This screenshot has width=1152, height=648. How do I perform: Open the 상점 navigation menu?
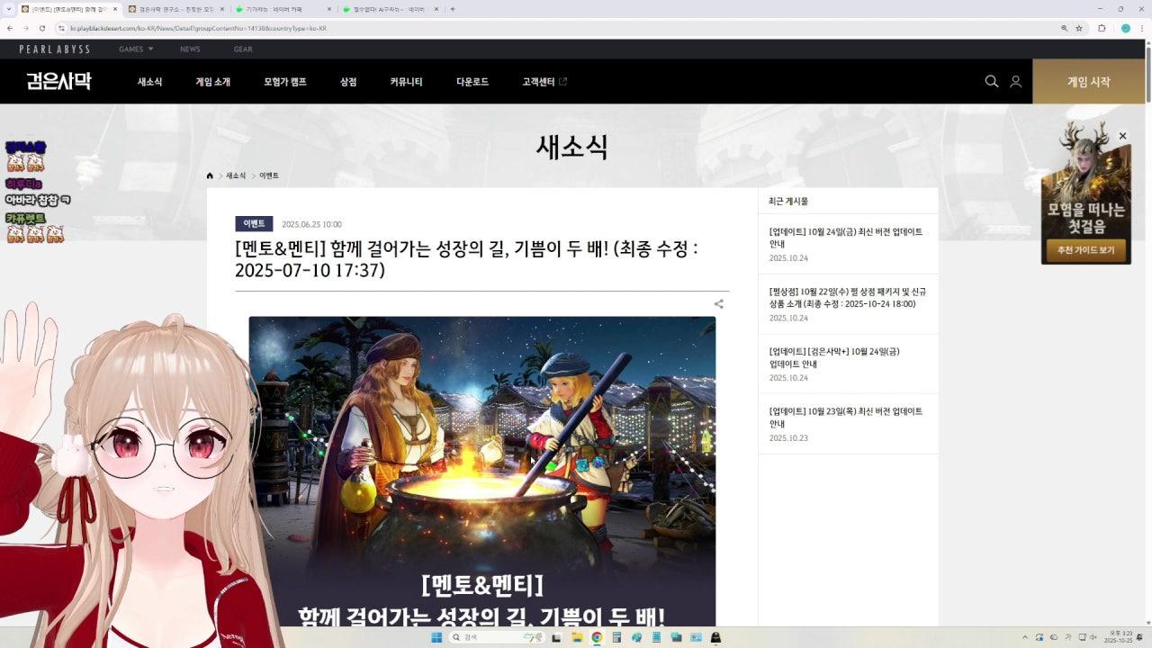[x=348, y=82]
